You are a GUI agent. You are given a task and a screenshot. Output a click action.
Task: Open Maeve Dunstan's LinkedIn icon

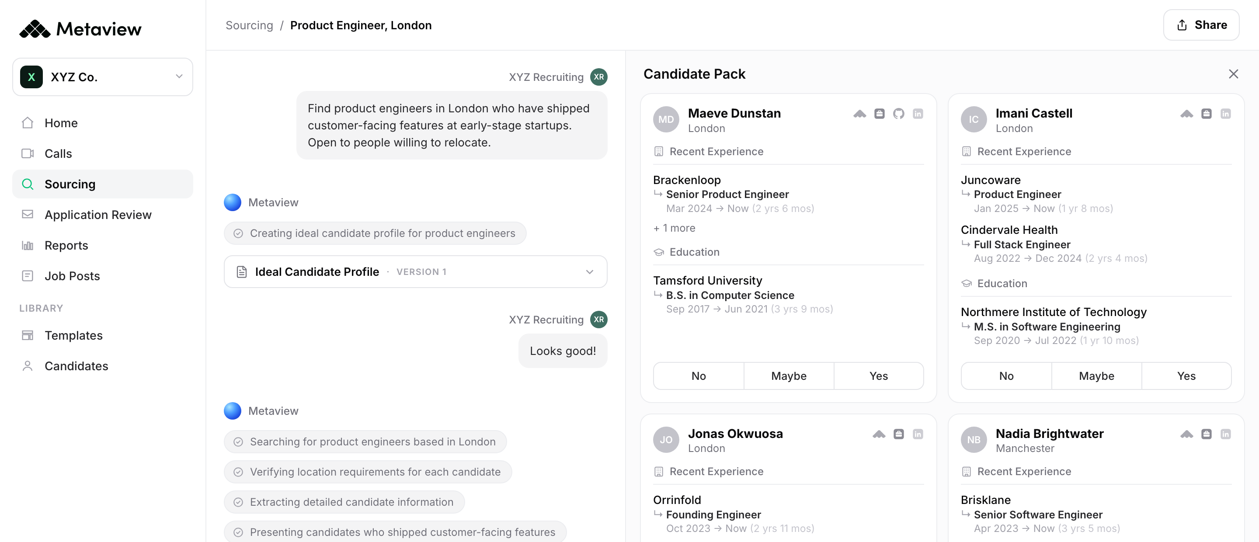(918, 114)
